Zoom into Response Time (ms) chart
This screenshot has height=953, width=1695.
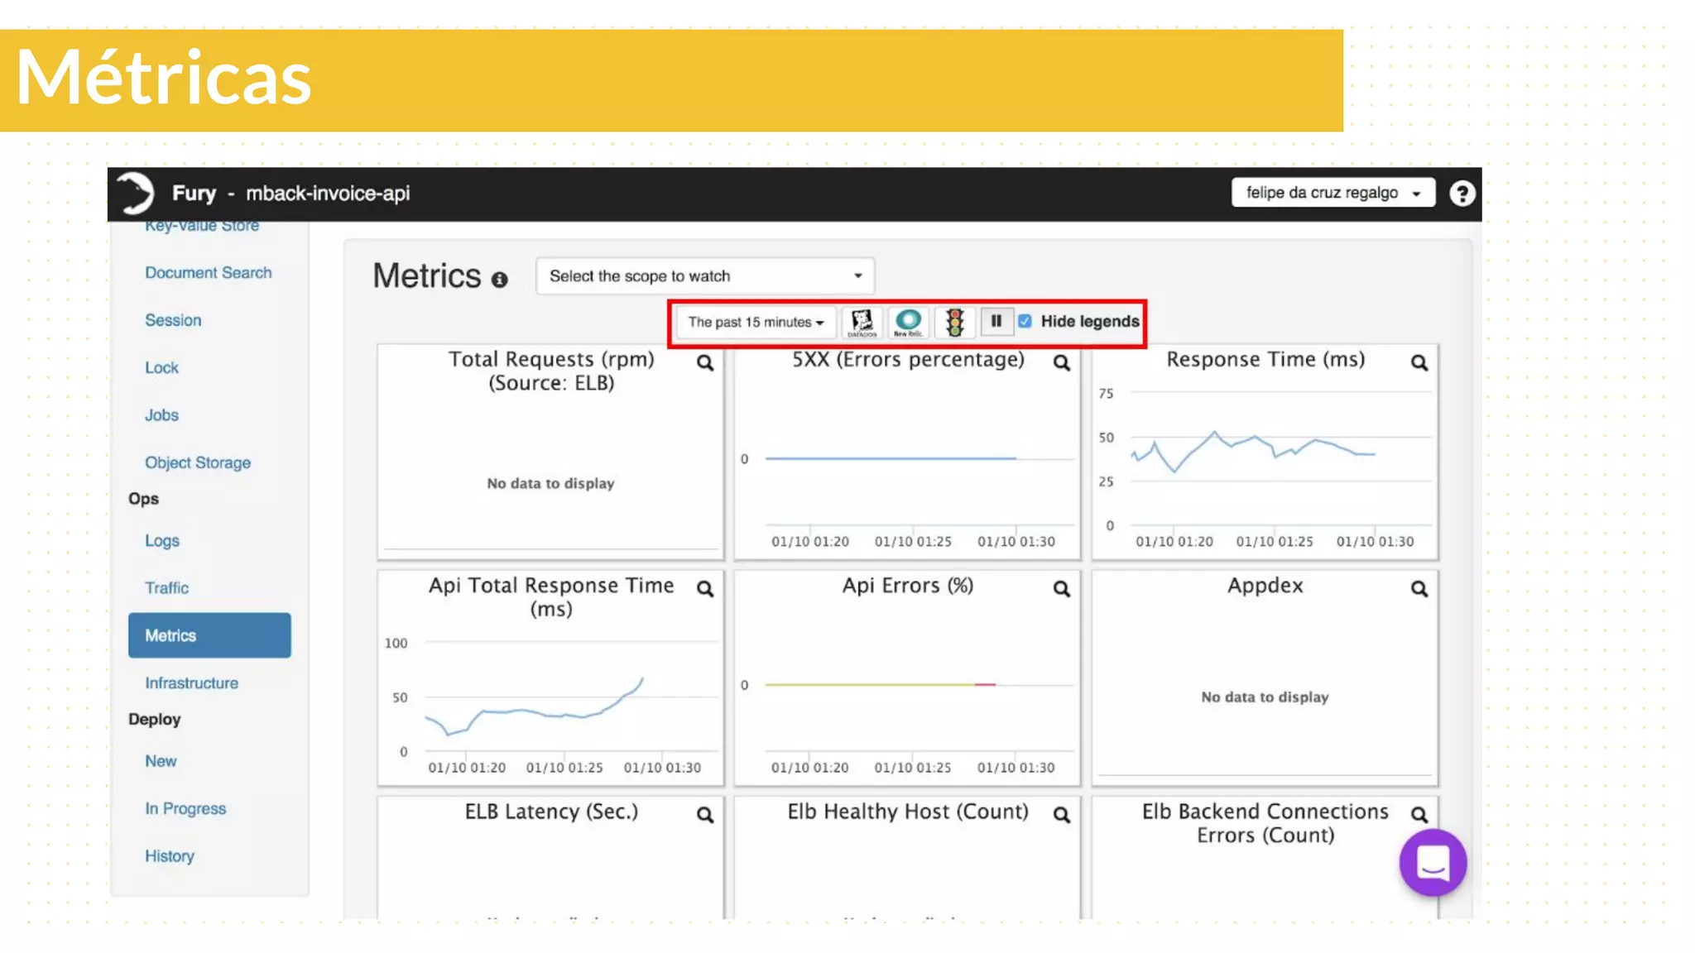(1419, 362)
